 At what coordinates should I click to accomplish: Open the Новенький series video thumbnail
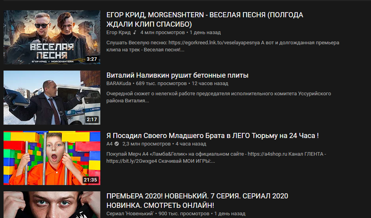click(x=52, y=205)
